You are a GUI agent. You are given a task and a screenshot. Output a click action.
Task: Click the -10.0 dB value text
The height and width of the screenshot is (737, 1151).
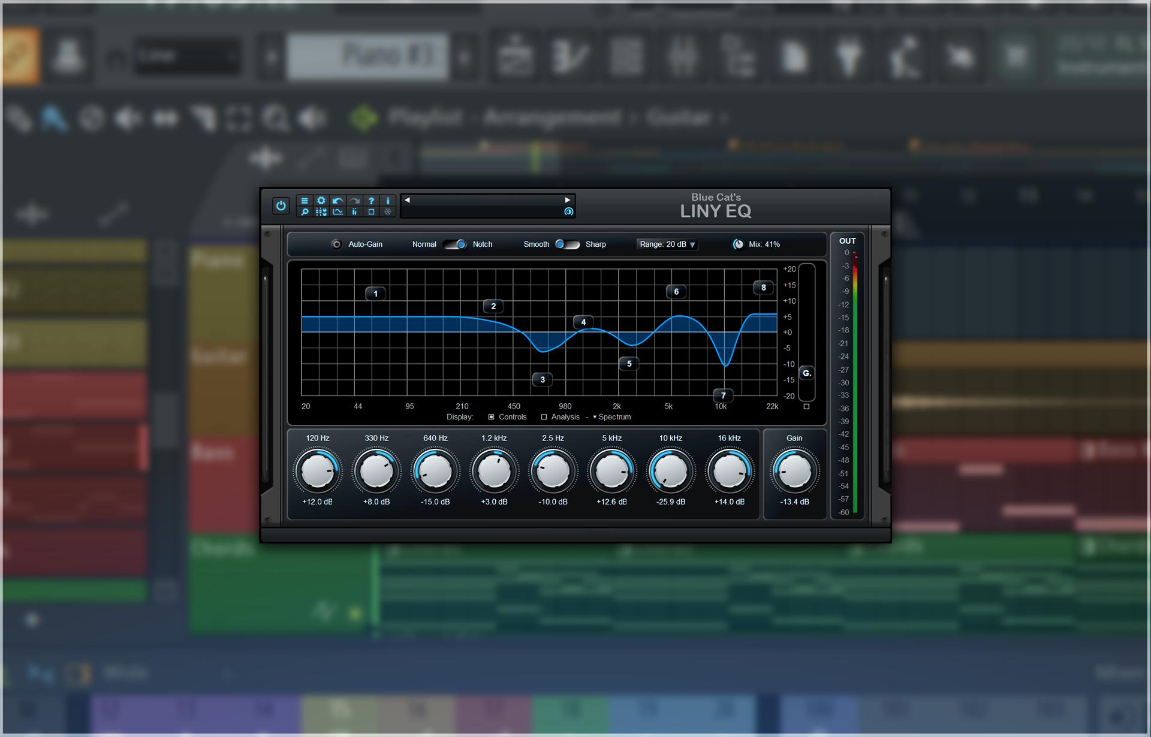tap(553, 502)
